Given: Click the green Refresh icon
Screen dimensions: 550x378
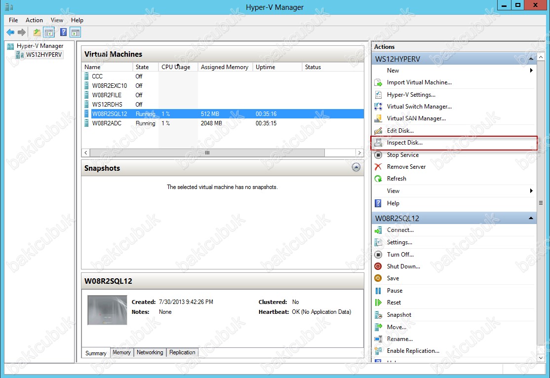Looking at the screenshot, I should tap(378, 179).
